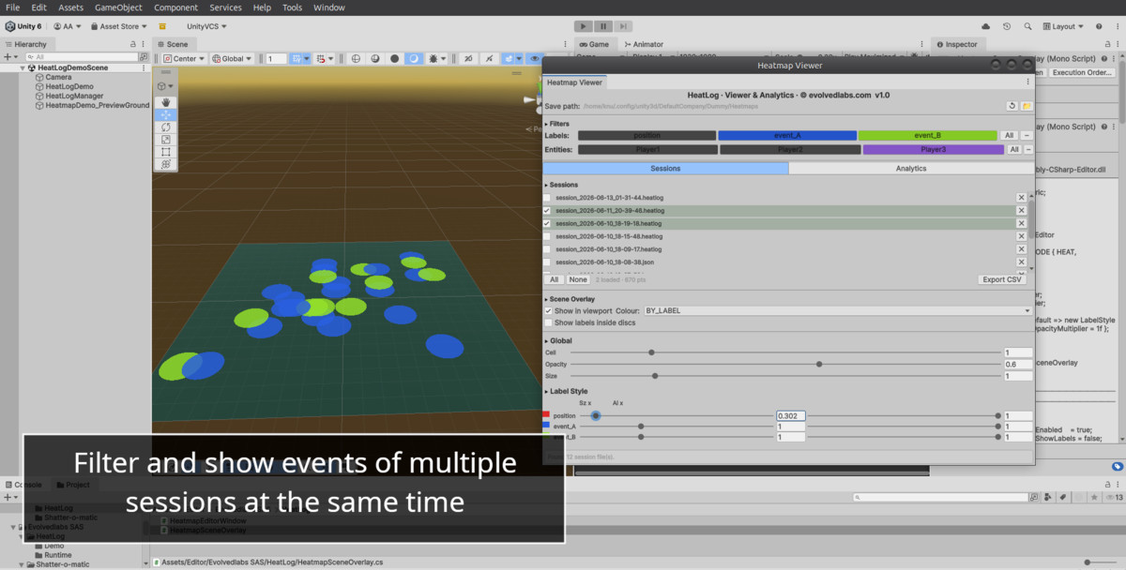
Task: Click the None button under Sessions list
Action: [x=578, y=279]
